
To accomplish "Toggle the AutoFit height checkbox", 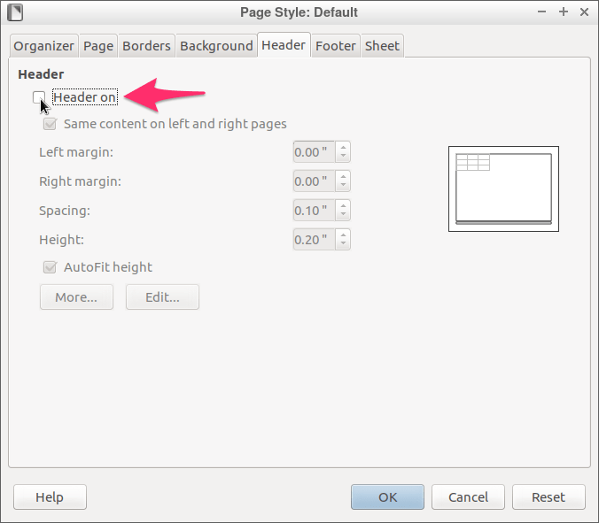I will click(x=50, y=267).
